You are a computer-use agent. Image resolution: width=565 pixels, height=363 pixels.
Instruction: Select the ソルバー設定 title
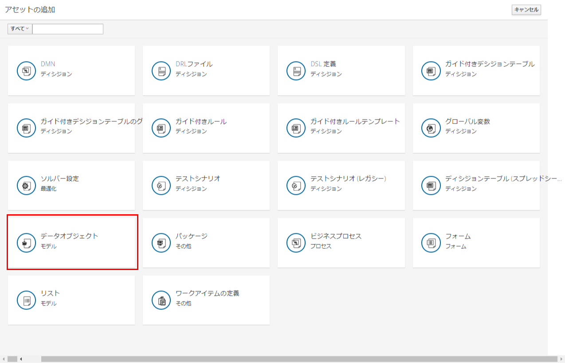(x=60, y=179)
